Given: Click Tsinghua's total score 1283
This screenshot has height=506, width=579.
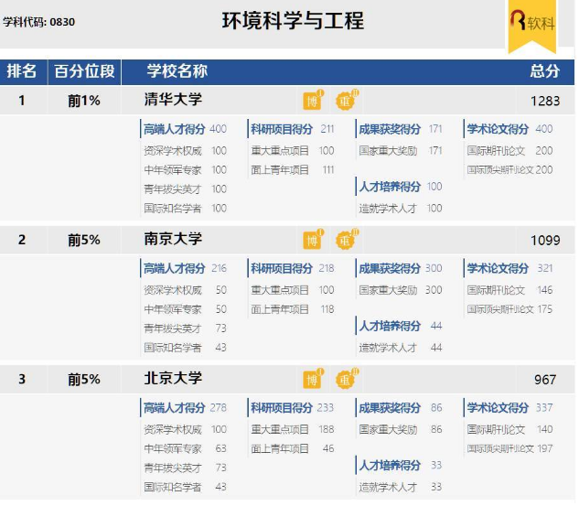Looking at the screenshot, I should tap(545, 101).
